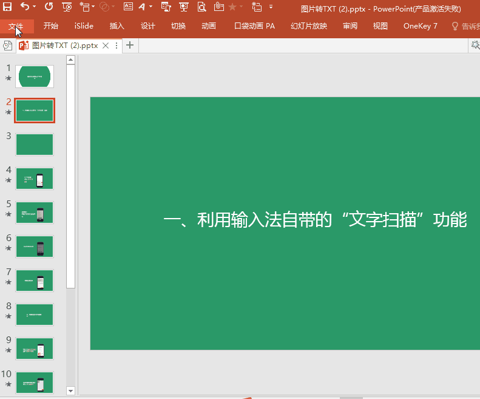Image resolution: width=480 pixels, height=399 pixels.
Task: Select the 切换 transitions tab
Action: click(178, 26)
